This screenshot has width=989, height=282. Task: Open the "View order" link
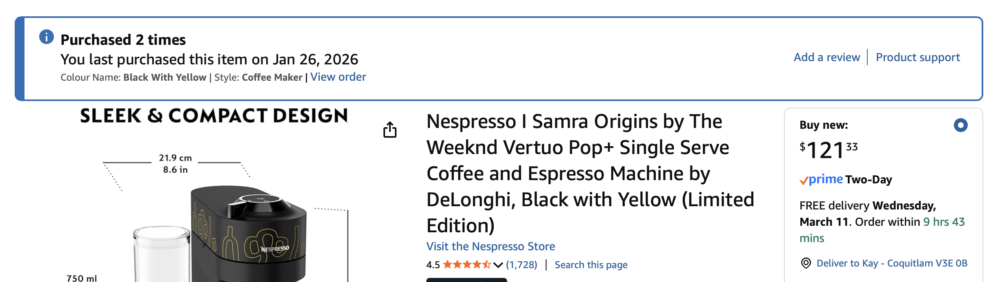[x=338, y=77]
